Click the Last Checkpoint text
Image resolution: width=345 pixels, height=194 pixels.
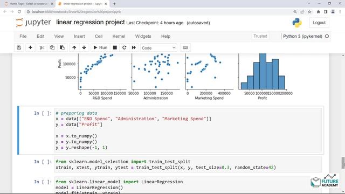coord(155,23)
